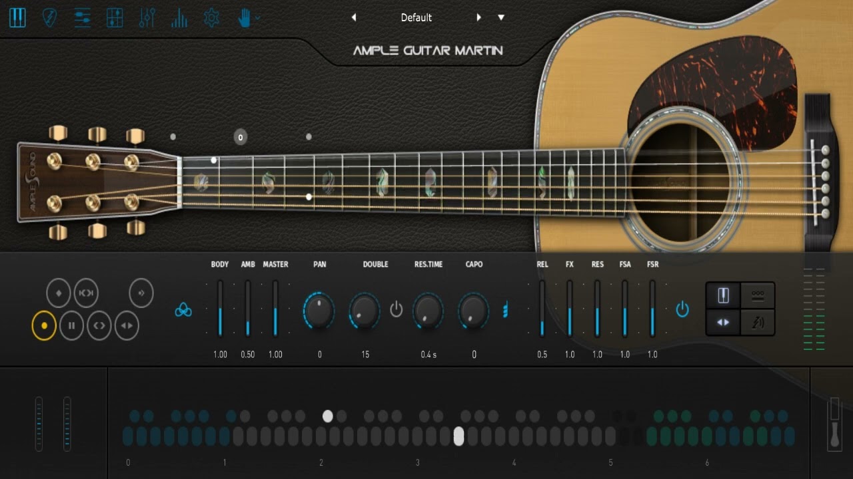Click the REL value 0.5
The width and height of the screenshot is (853, 479).
542,355
